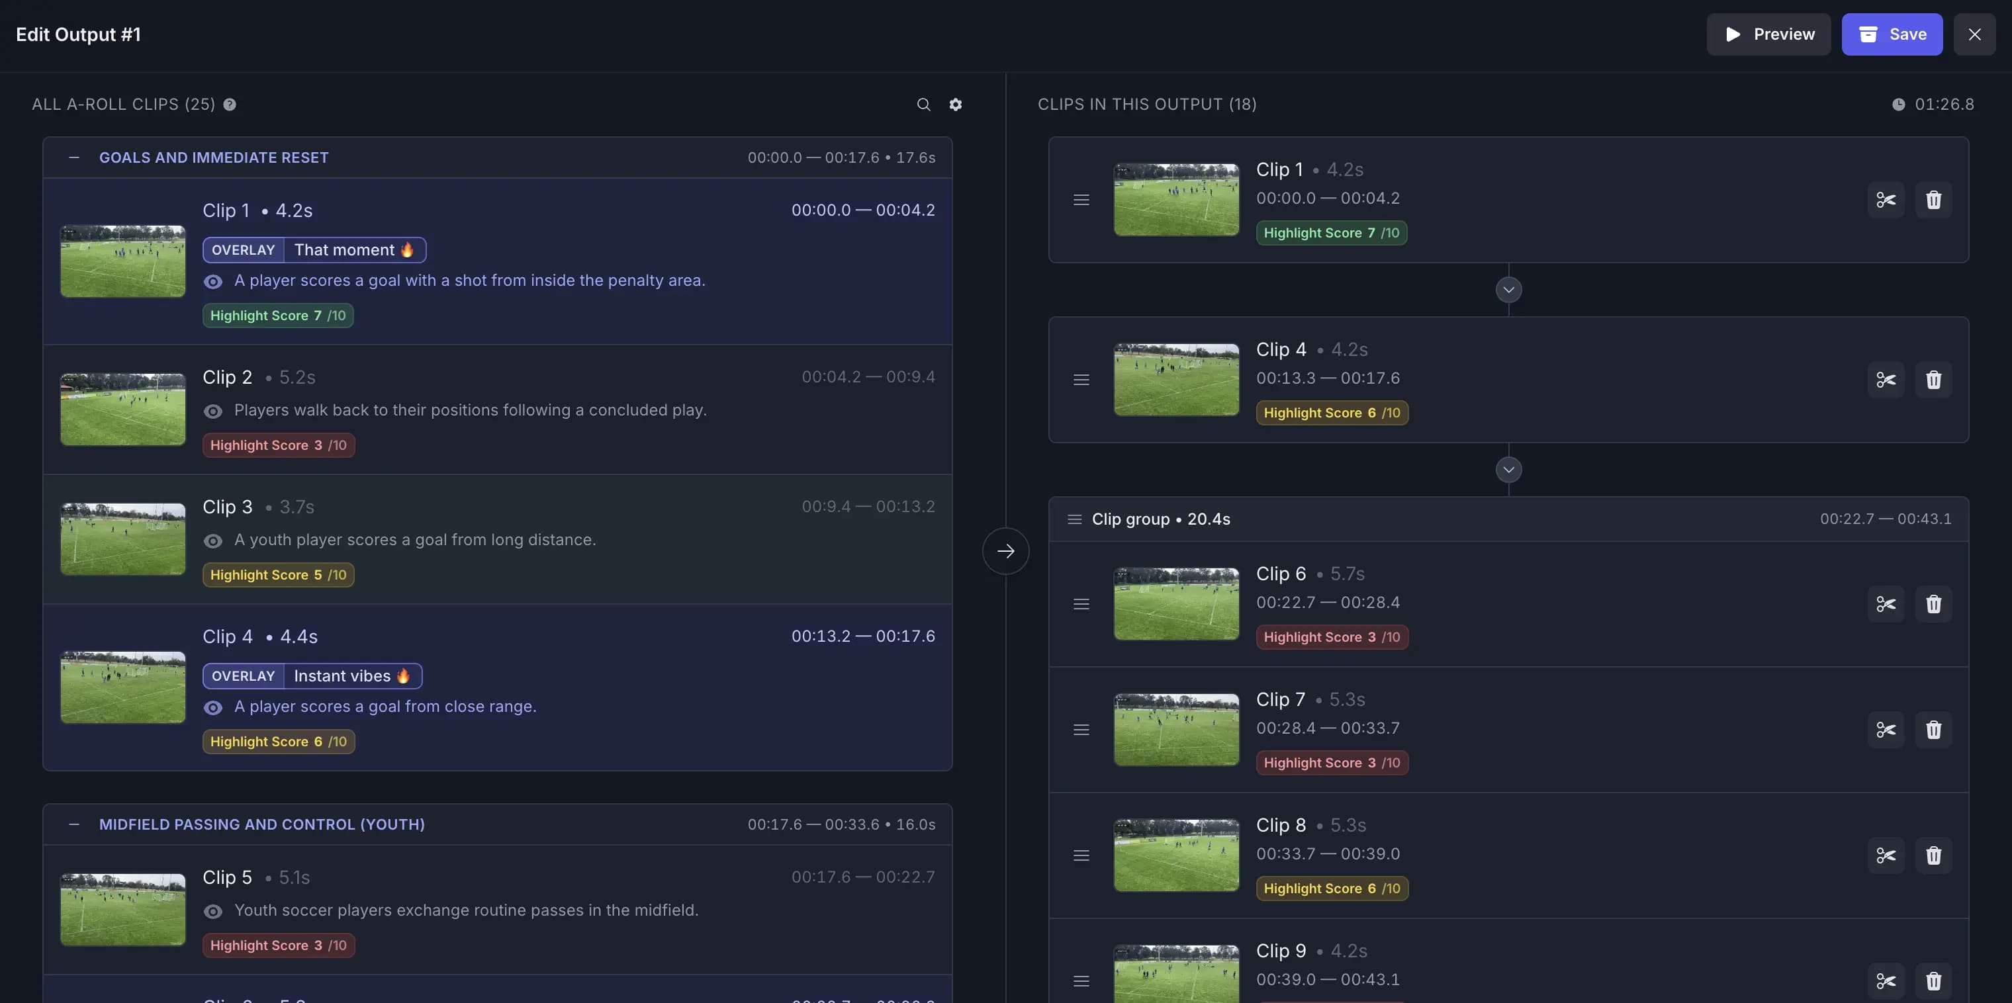
Task: Save the edited output
Action: 1892,34
